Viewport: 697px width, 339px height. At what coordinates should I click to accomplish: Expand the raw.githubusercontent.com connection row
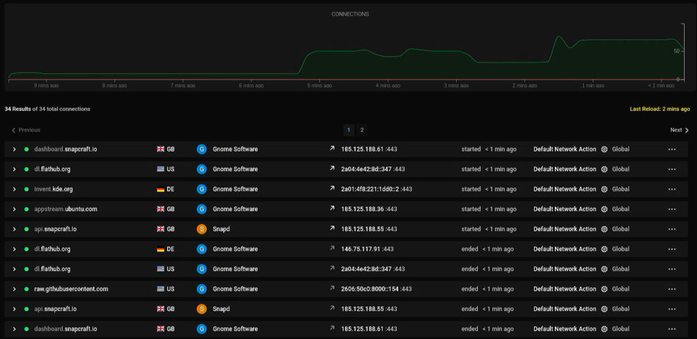click(14, 289)
